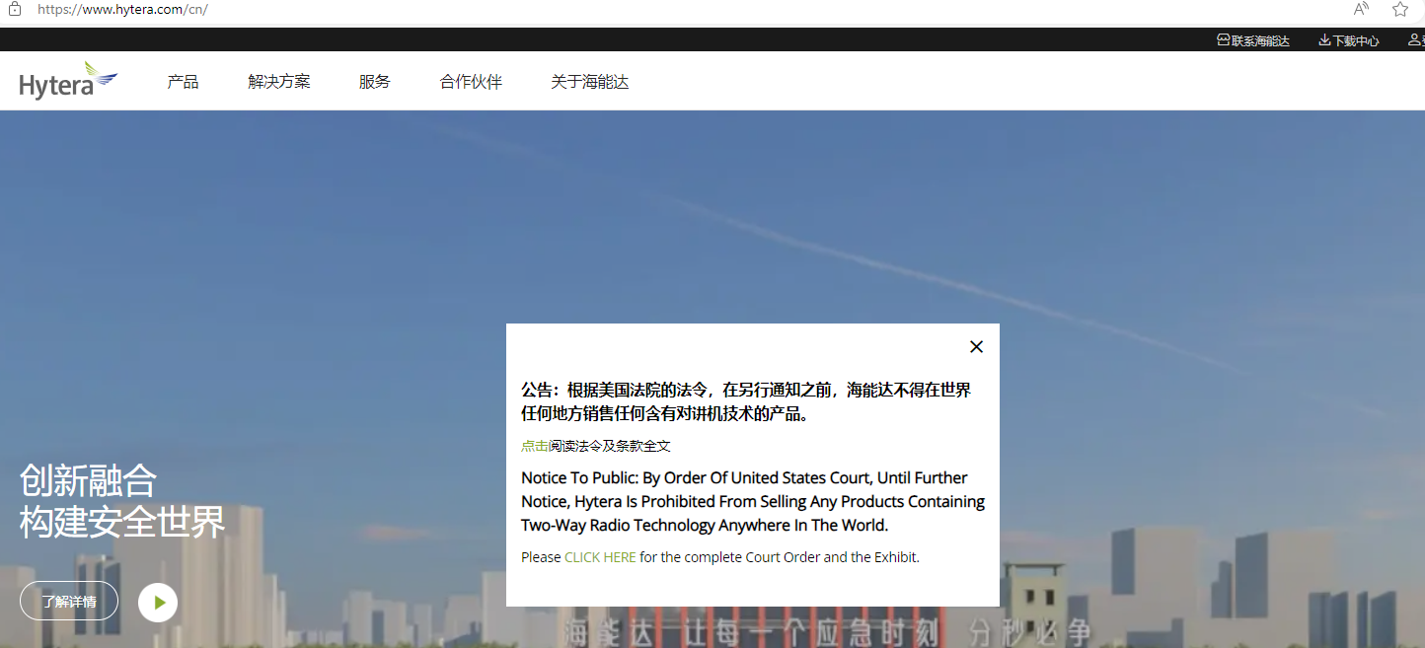Open 联系海能达 contact link

(1253, 40)
